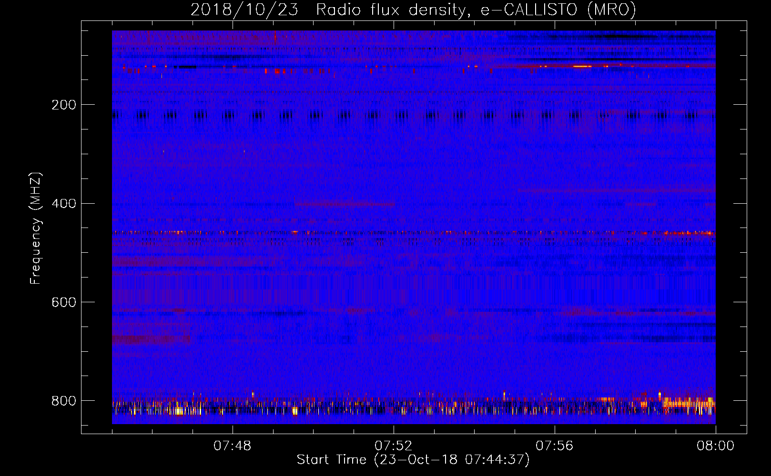Click the 'Frequency (MHZ)' y-axis label
771x476 pixels.
click(36, 228)
